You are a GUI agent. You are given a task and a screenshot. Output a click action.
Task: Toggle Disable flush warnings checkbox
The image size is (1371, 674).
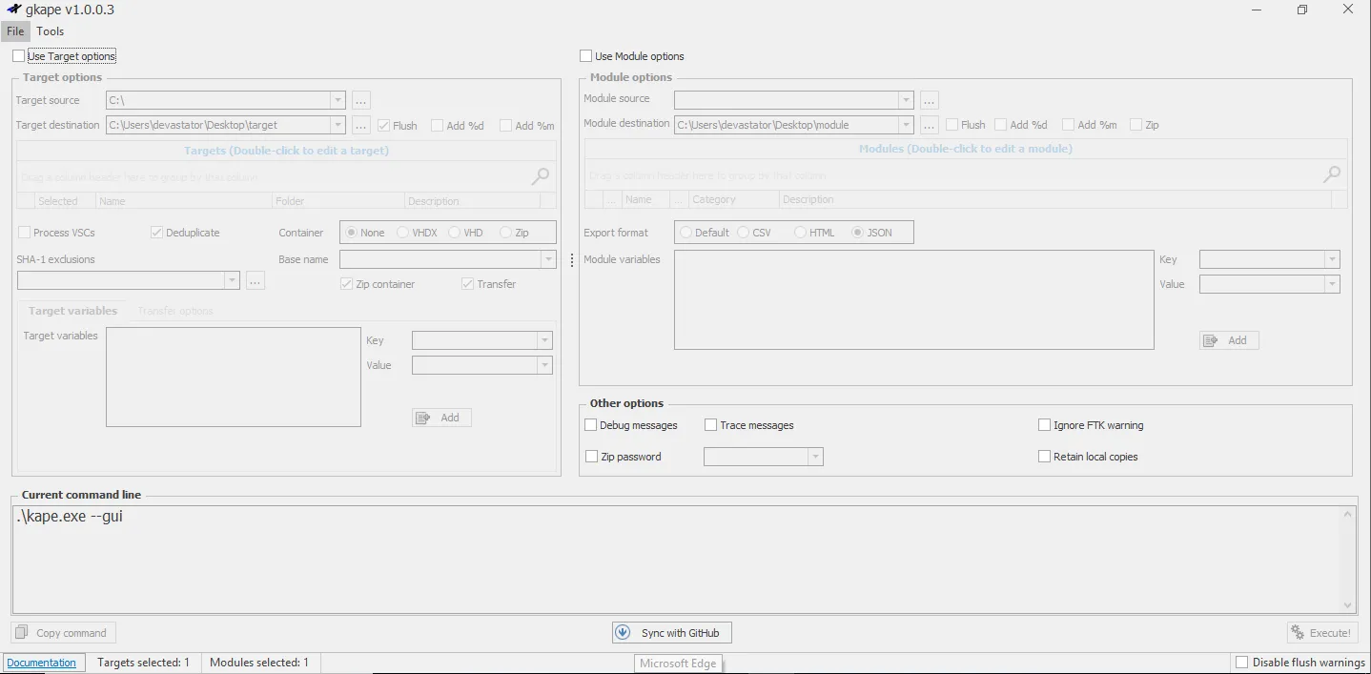coord(1241,662)
